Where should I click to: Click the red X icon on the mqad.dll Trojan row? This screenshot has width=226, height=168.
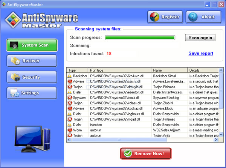point(70,119)
